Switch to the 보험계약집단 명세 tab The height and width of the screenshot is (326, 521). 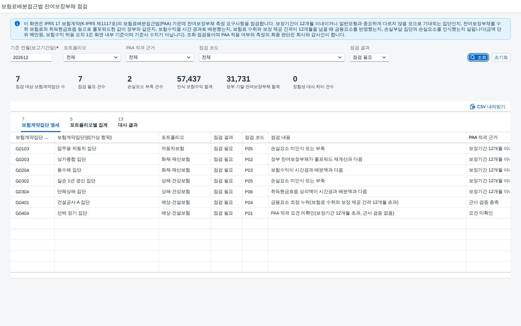41,123
